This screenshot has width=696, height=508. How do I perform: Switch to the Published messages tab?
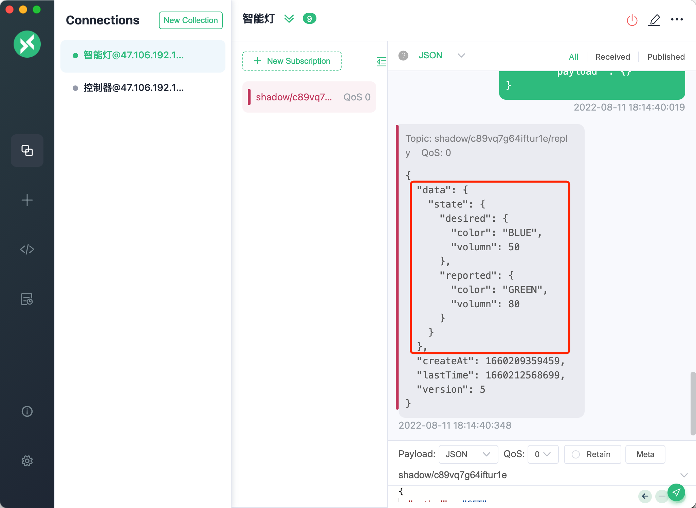(666, 57)
